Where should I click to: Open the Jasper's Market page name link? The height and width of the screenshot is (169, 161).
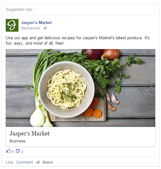coord(36,23)
